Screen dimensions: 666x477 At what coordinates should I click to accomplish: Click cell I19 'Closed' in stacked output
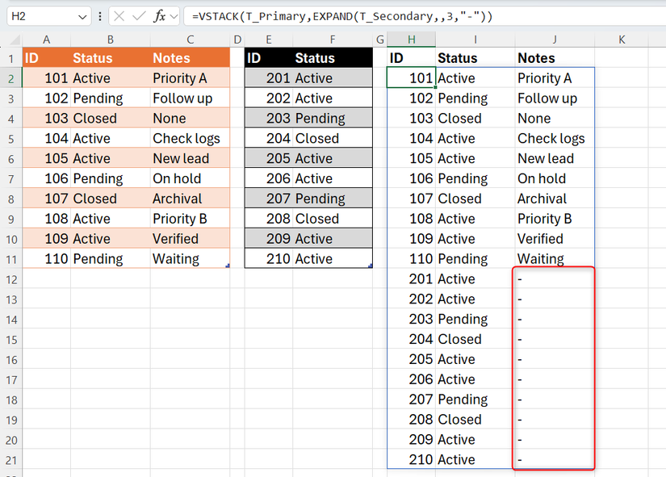[x=475, y=419]
